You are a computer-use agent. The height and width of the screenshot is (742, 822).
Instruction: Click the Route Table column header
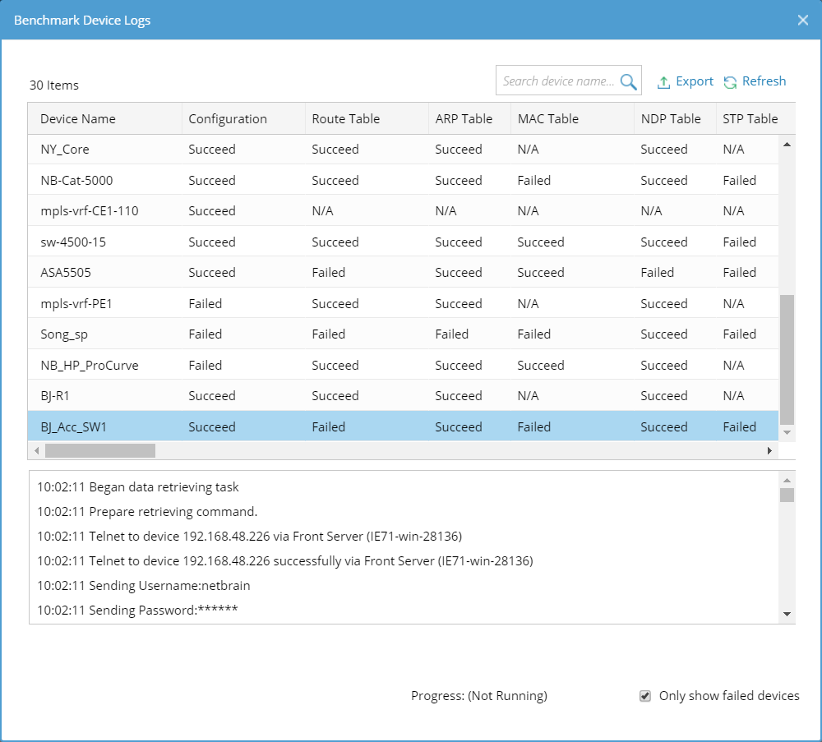[x=346, y=119]
